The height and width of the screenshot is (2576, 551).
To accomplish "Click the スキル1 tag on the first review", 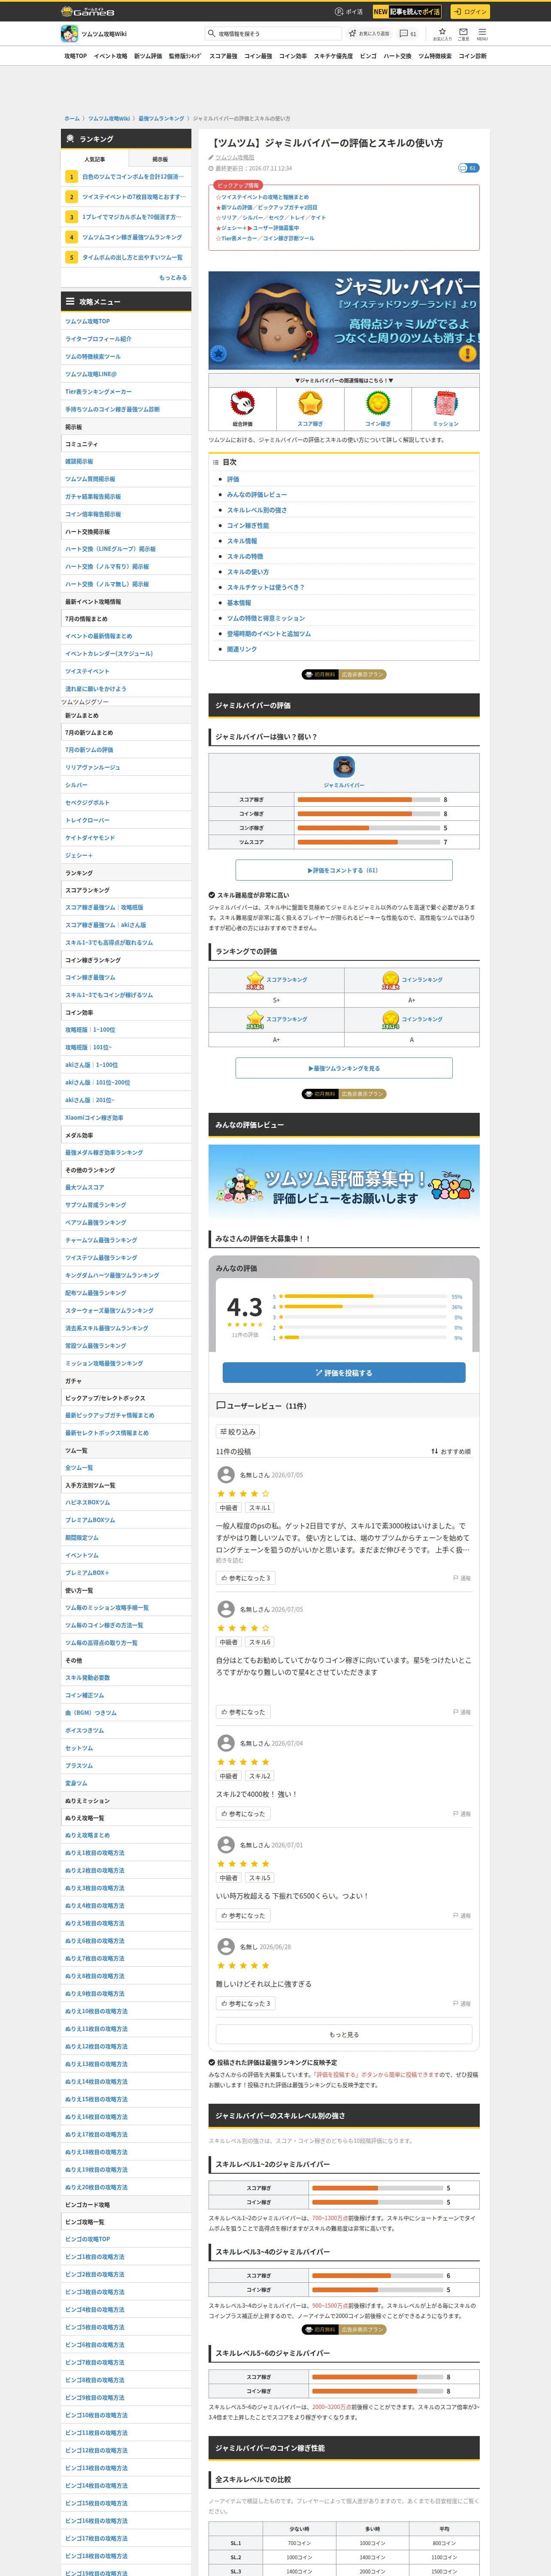I will pos(260,1508).
